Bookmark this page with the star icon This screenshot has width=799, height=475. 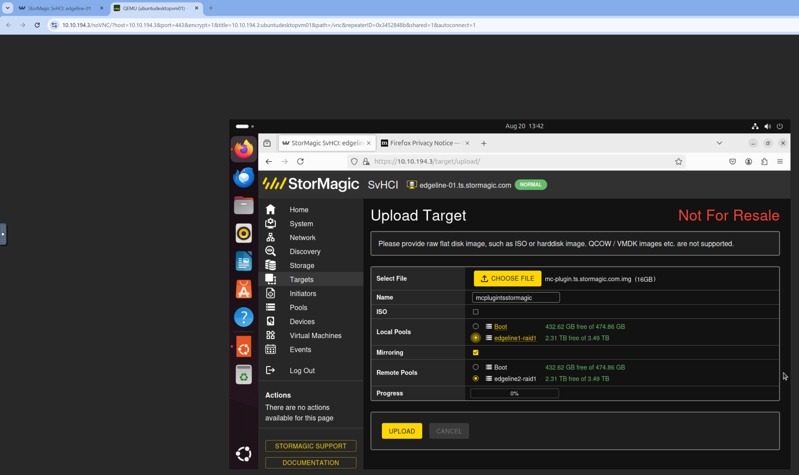point(678,161)
